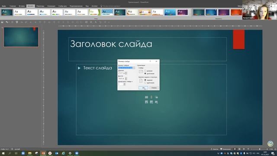Switch to the Вставка ribbon tab
This screenshot has height=156, width=277.
click(22, 6)
